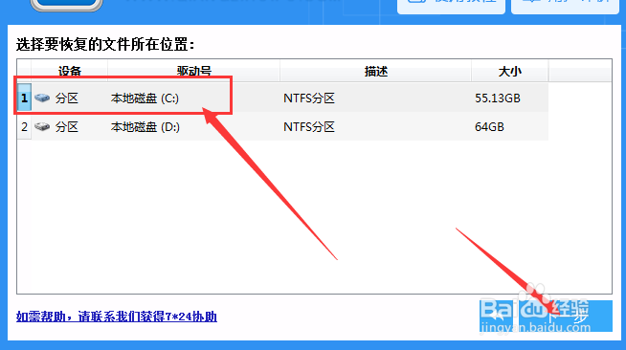Image resolution: width=626 pixels, height=350 pixels.
Task: Sort by the 描述 column header
Action: coord(375,72)
